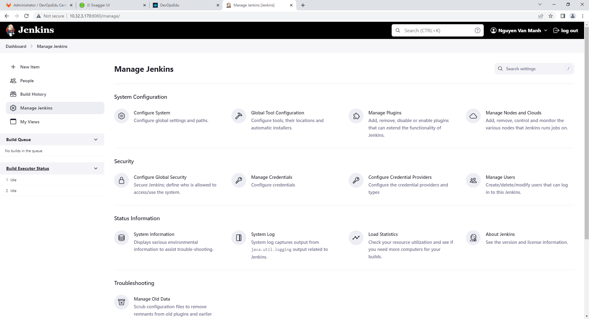
Task: Open Load Statistics via its chart icon
Action: pyautogui.click(x=356, y=238)
